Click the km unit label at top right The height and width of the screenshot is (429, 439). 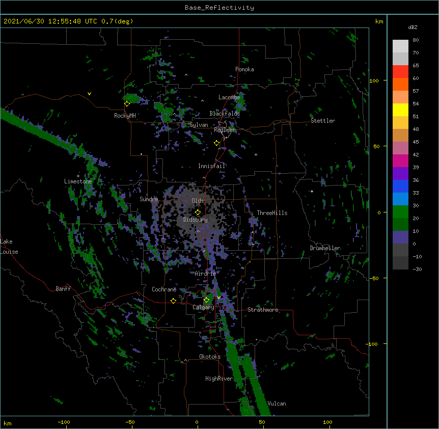point(379,21)
